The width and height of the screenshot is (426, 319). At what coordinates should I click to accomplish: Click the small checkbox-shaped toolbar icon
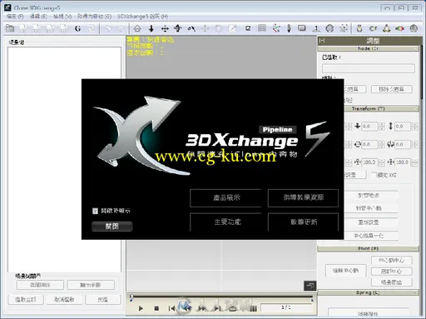(248, 28)
